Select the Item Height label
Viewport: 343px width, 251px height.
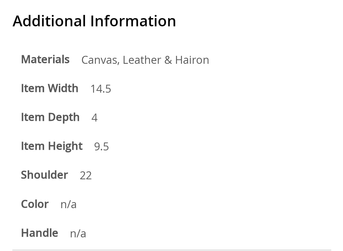point(52,146)
